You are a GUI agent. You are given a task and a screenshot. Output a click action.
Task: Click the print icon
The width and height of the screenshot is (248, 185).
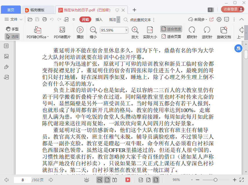(45, 19)
